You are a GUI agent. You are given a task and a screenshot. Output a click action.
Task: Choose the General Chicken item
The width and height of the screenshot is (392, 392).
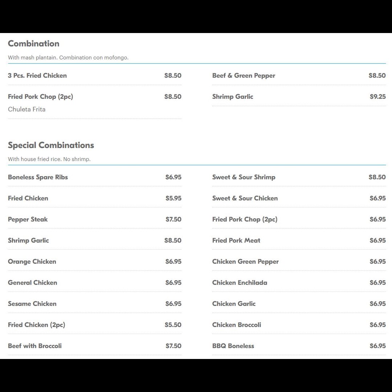94,282
